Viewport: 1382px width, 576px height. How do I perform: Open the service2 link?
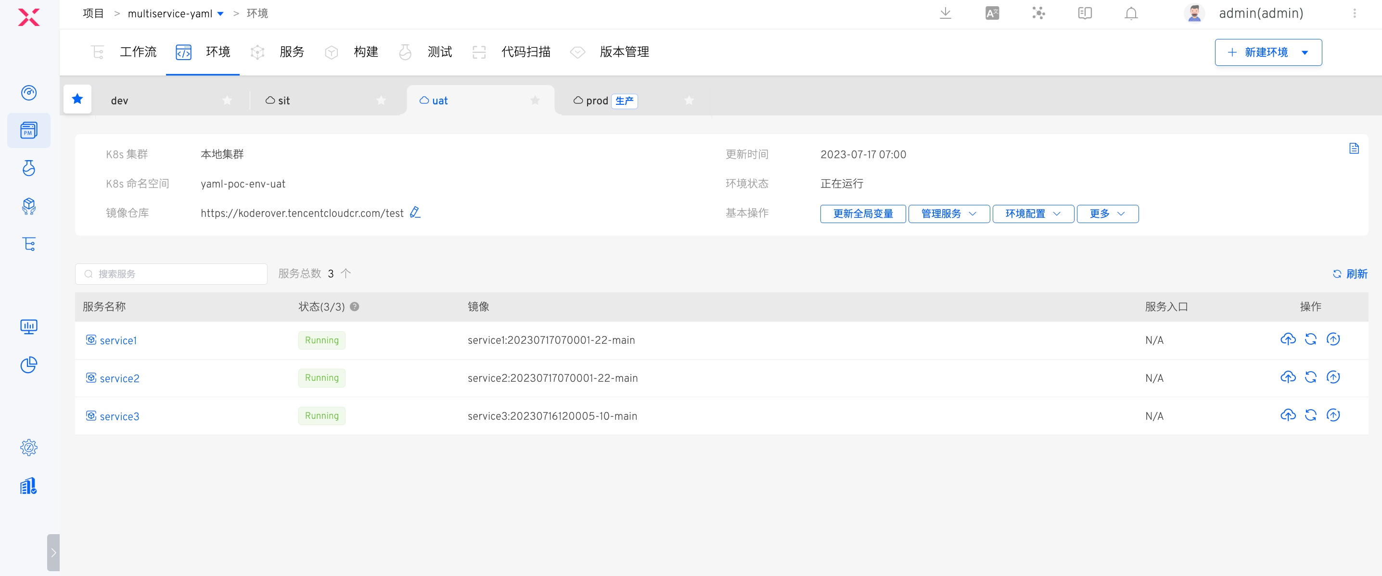tap(119, 378)
